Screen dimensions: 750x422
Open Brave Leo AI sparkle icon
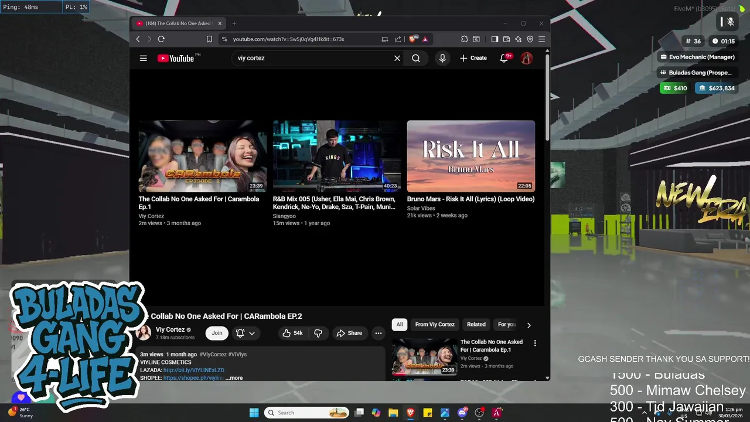tap(518, 39)
